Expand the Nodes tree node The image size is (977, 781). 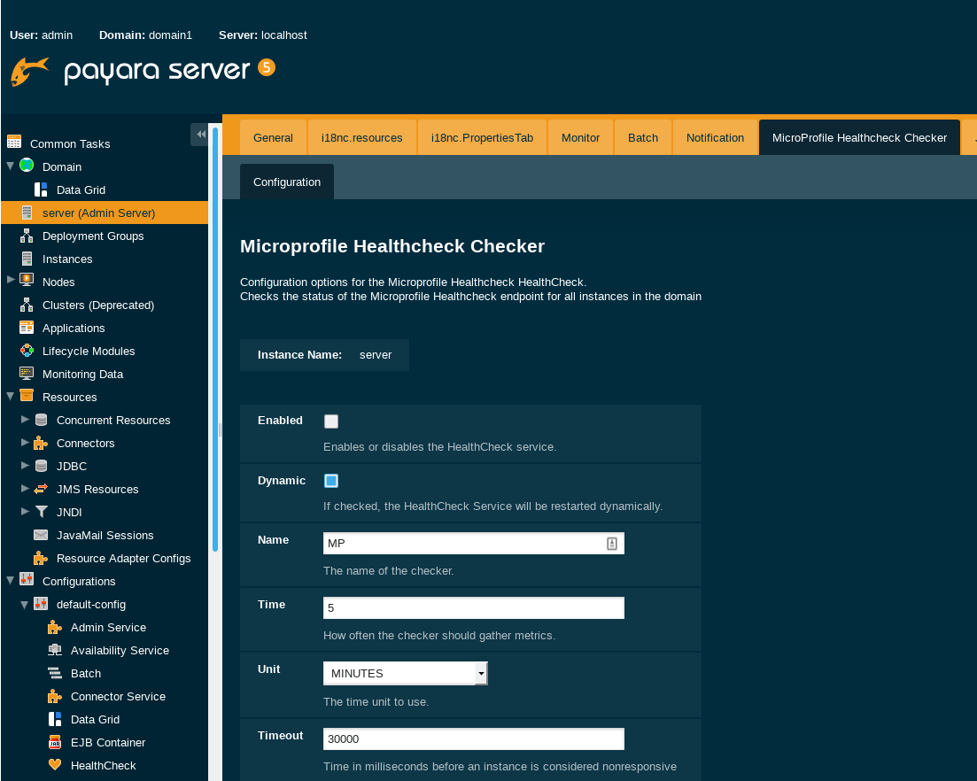11,280
